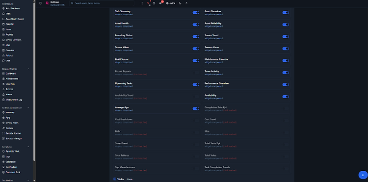
Task: Click the Inventory icon
Action: tap(3, 112)
